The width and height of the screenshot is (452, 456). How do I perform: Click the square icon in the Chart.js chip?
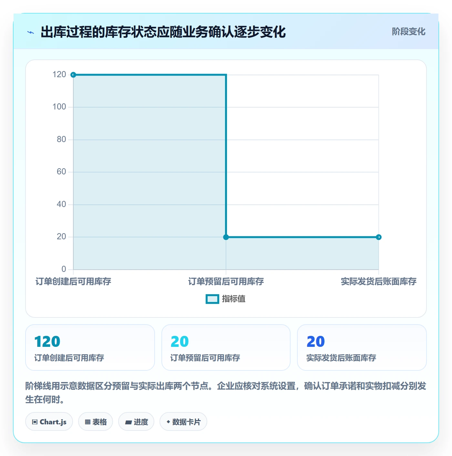tap(35, 422)
